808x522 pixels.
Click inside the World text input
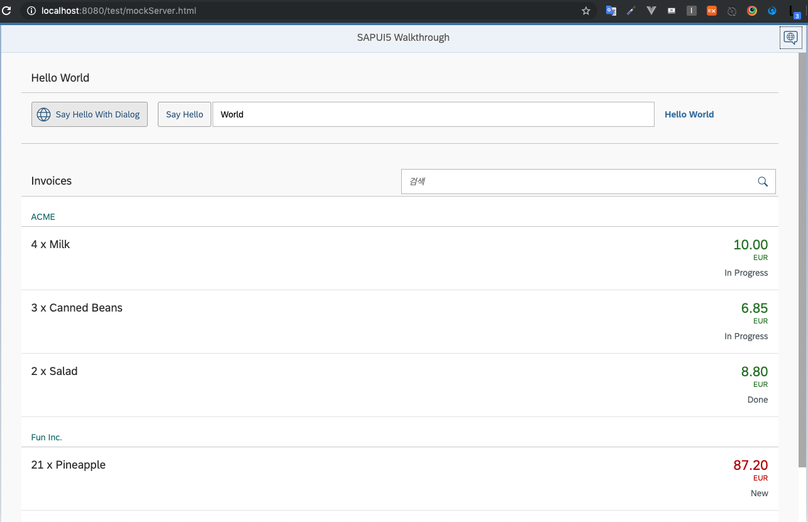point(434,114)
